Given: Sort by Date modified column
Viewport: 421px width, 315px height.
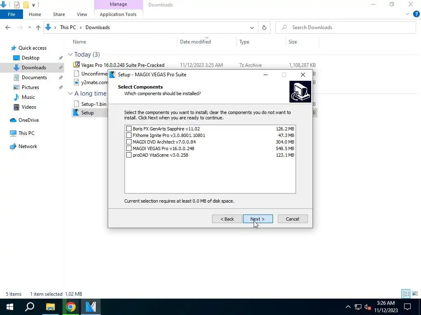Looking at the screenshot, I should [x=195, y=42].
